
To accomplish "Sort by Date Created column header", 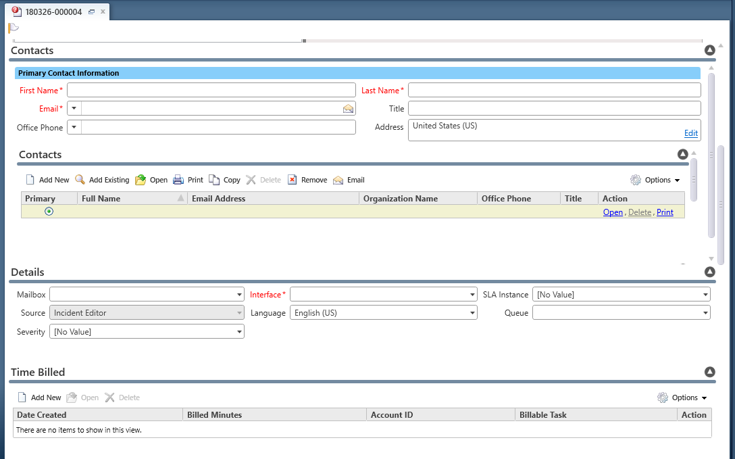I will (97, 414).
